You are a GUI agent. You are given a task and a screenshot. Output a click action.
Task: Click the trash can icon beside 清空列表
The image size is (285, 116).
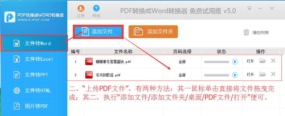(246, 32)
